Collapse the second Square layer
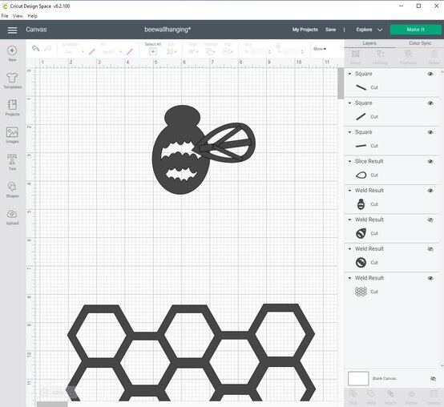Viewport: 444px width, 407px height. 349,103
